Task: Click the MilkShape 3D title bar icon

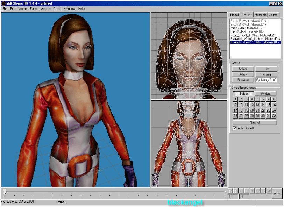Action: [x=3, y=3]
